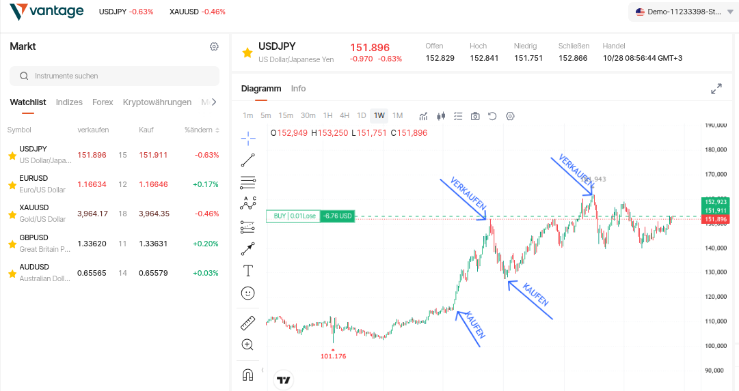Click the -6.76 USD profit tag
Viewport: 739px width, 391px height.
338,216
